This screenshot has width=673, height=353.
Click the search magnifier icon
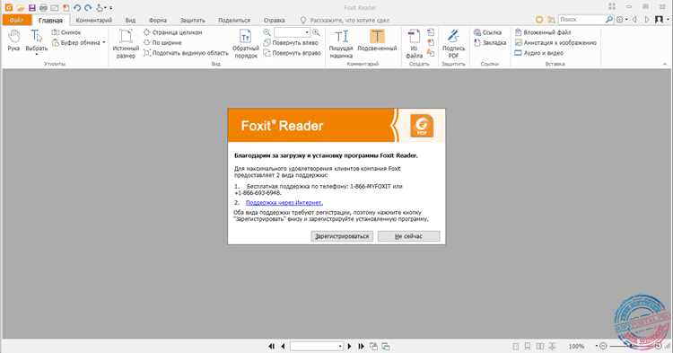tap(609, 20)
